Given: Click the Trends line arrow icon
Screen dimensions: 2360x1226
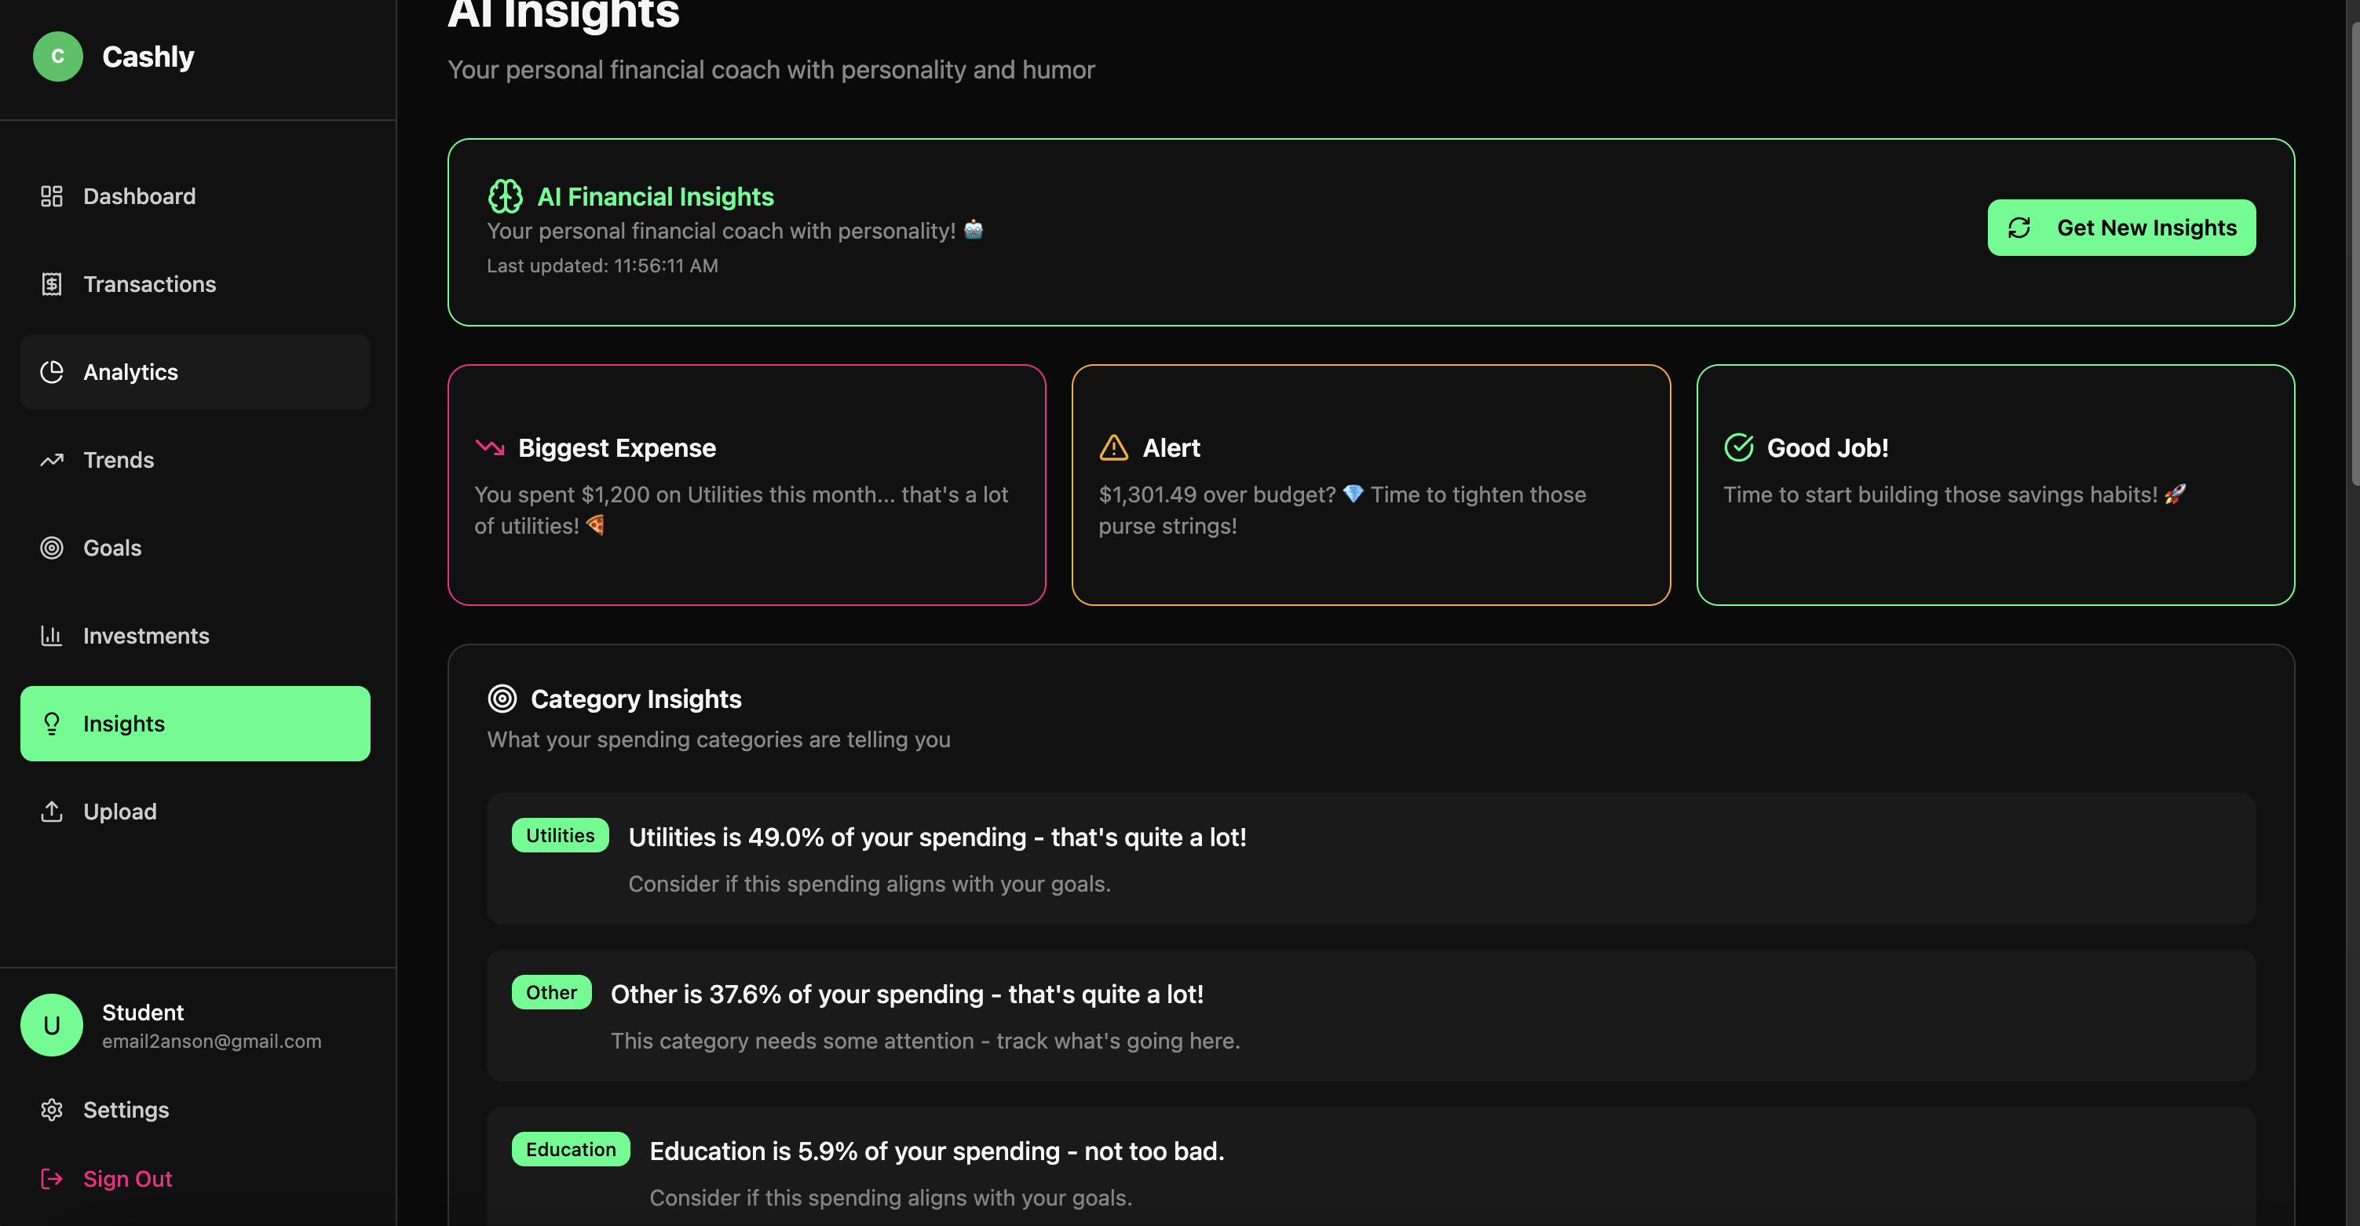Looking at the screenshot, I should point(51,460).
